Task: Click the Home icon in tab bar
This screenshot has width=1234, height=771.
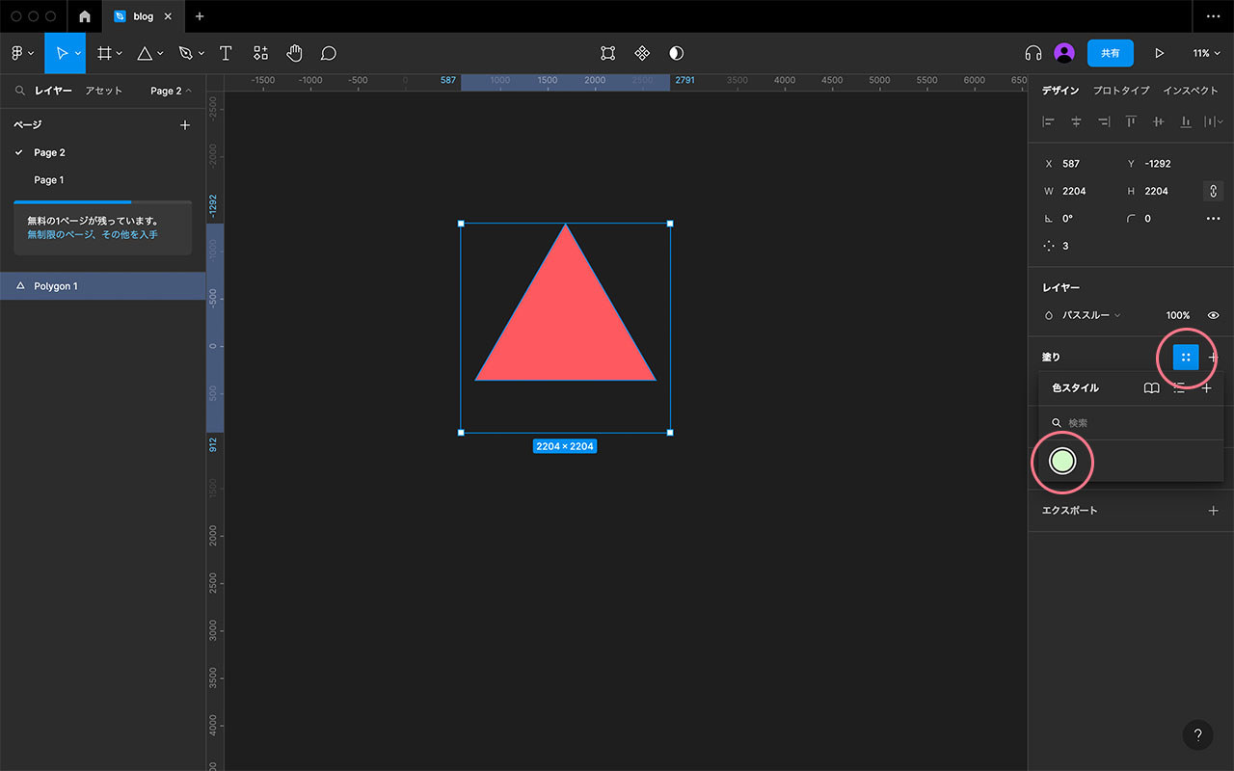Action: pyautogui.click(x=85, y=16)
